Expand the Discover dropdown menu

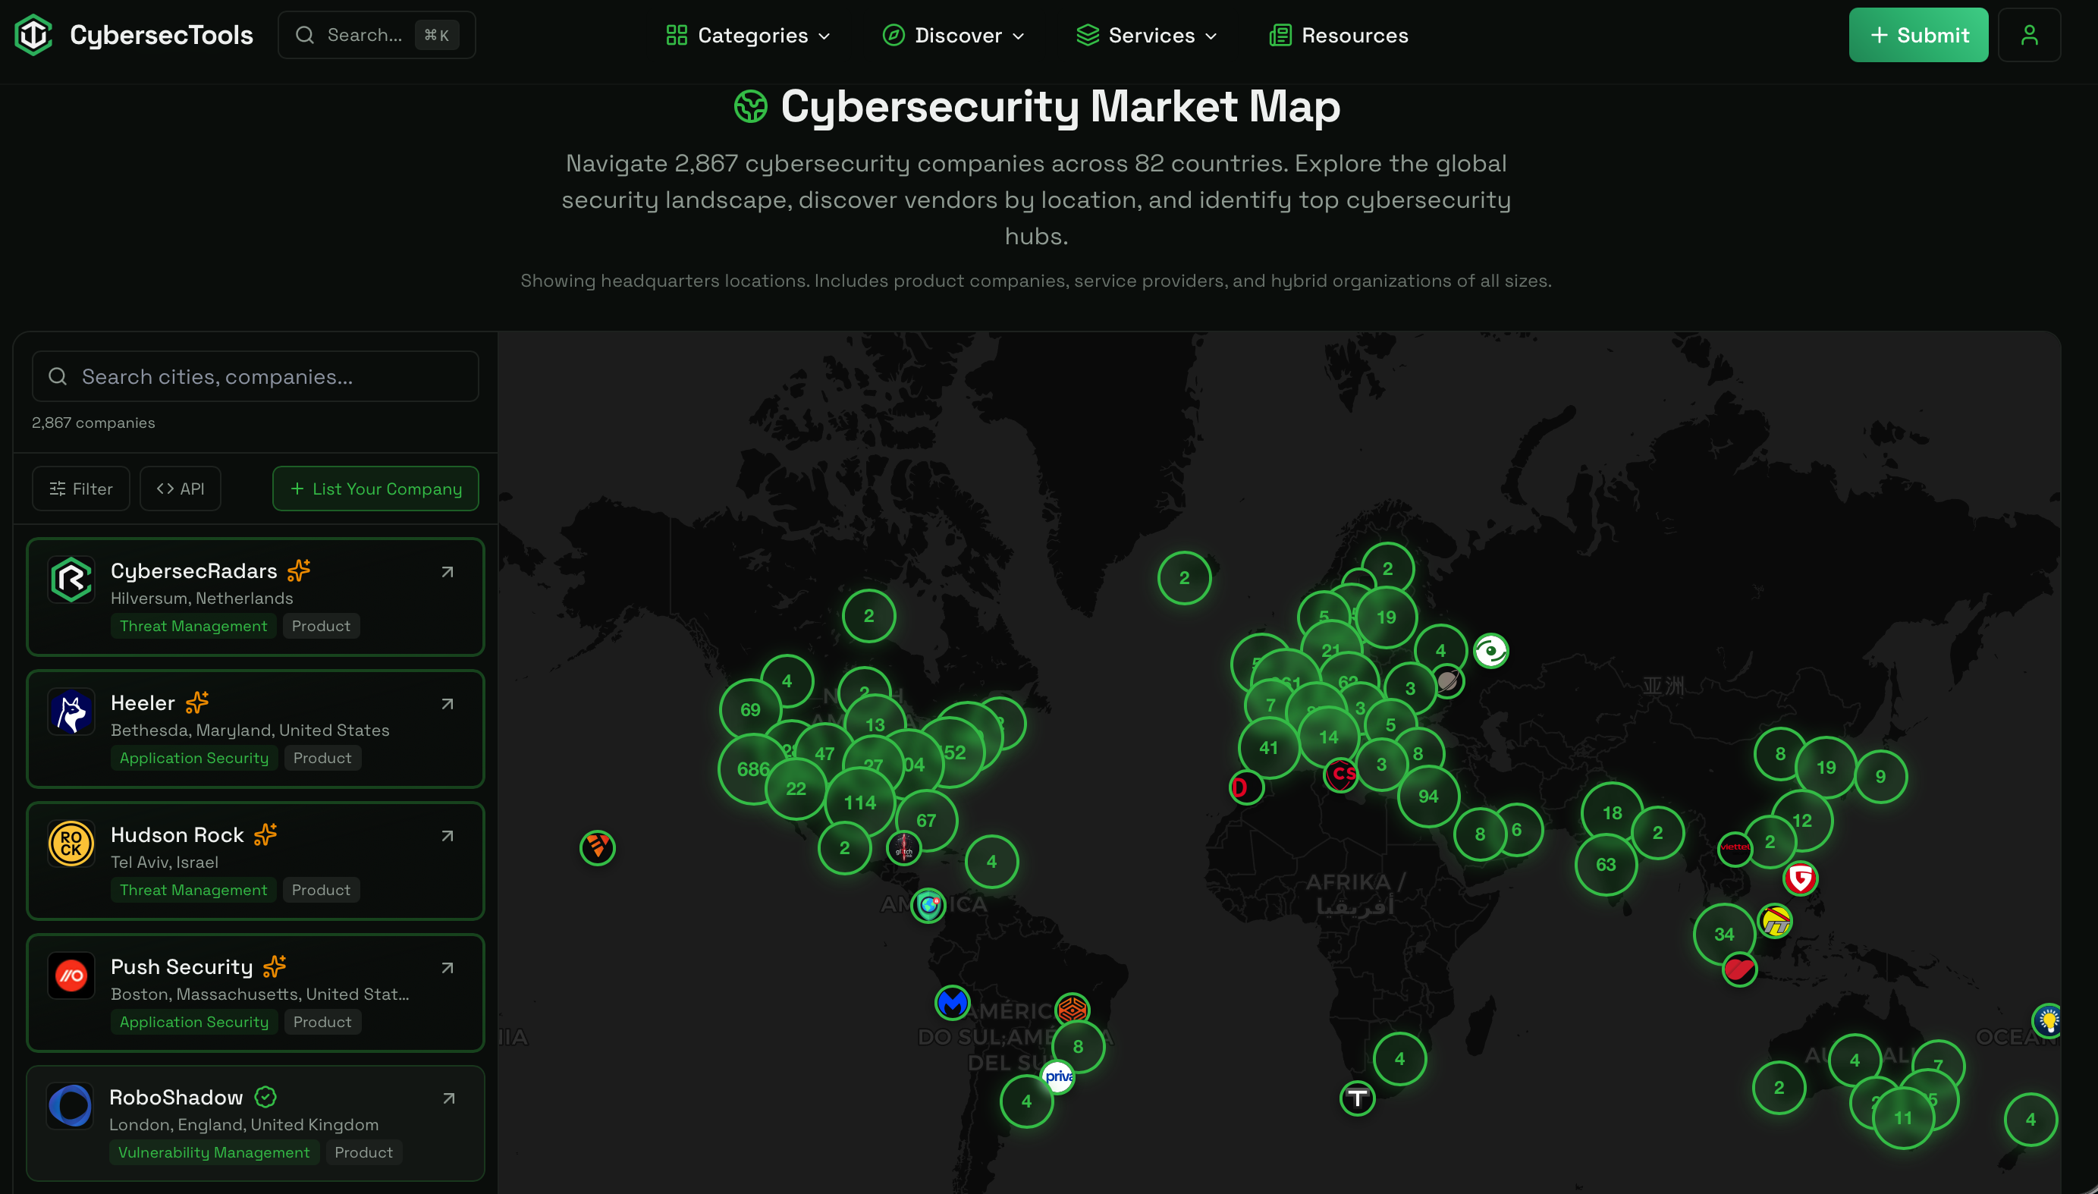point(953,35)
